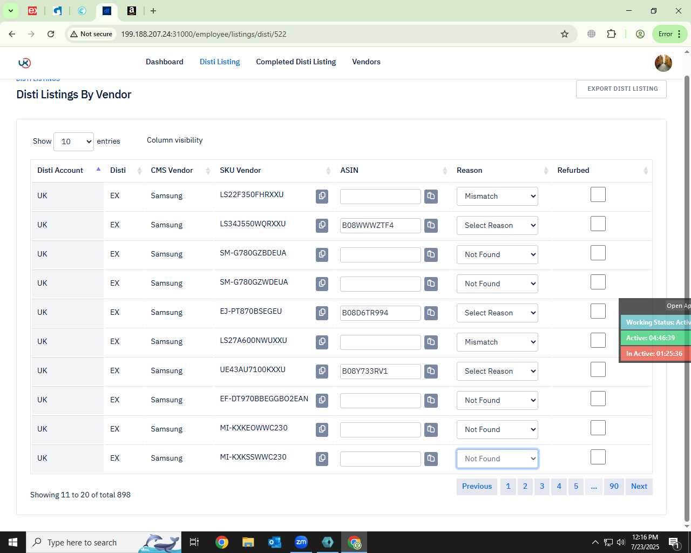Image resolution: width=691 pixels, height=553 pixels.
Task: Open Outlook from the taskbar
Action: click(x=275, y=542)
